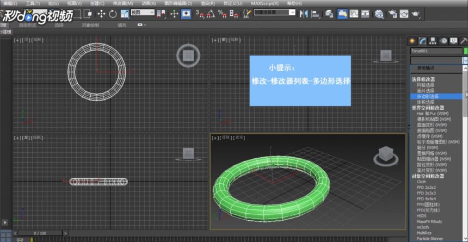Click the Render Production teapot icon
The width and height of the screenshot is (468, 242).
click(x=415, y=14)
